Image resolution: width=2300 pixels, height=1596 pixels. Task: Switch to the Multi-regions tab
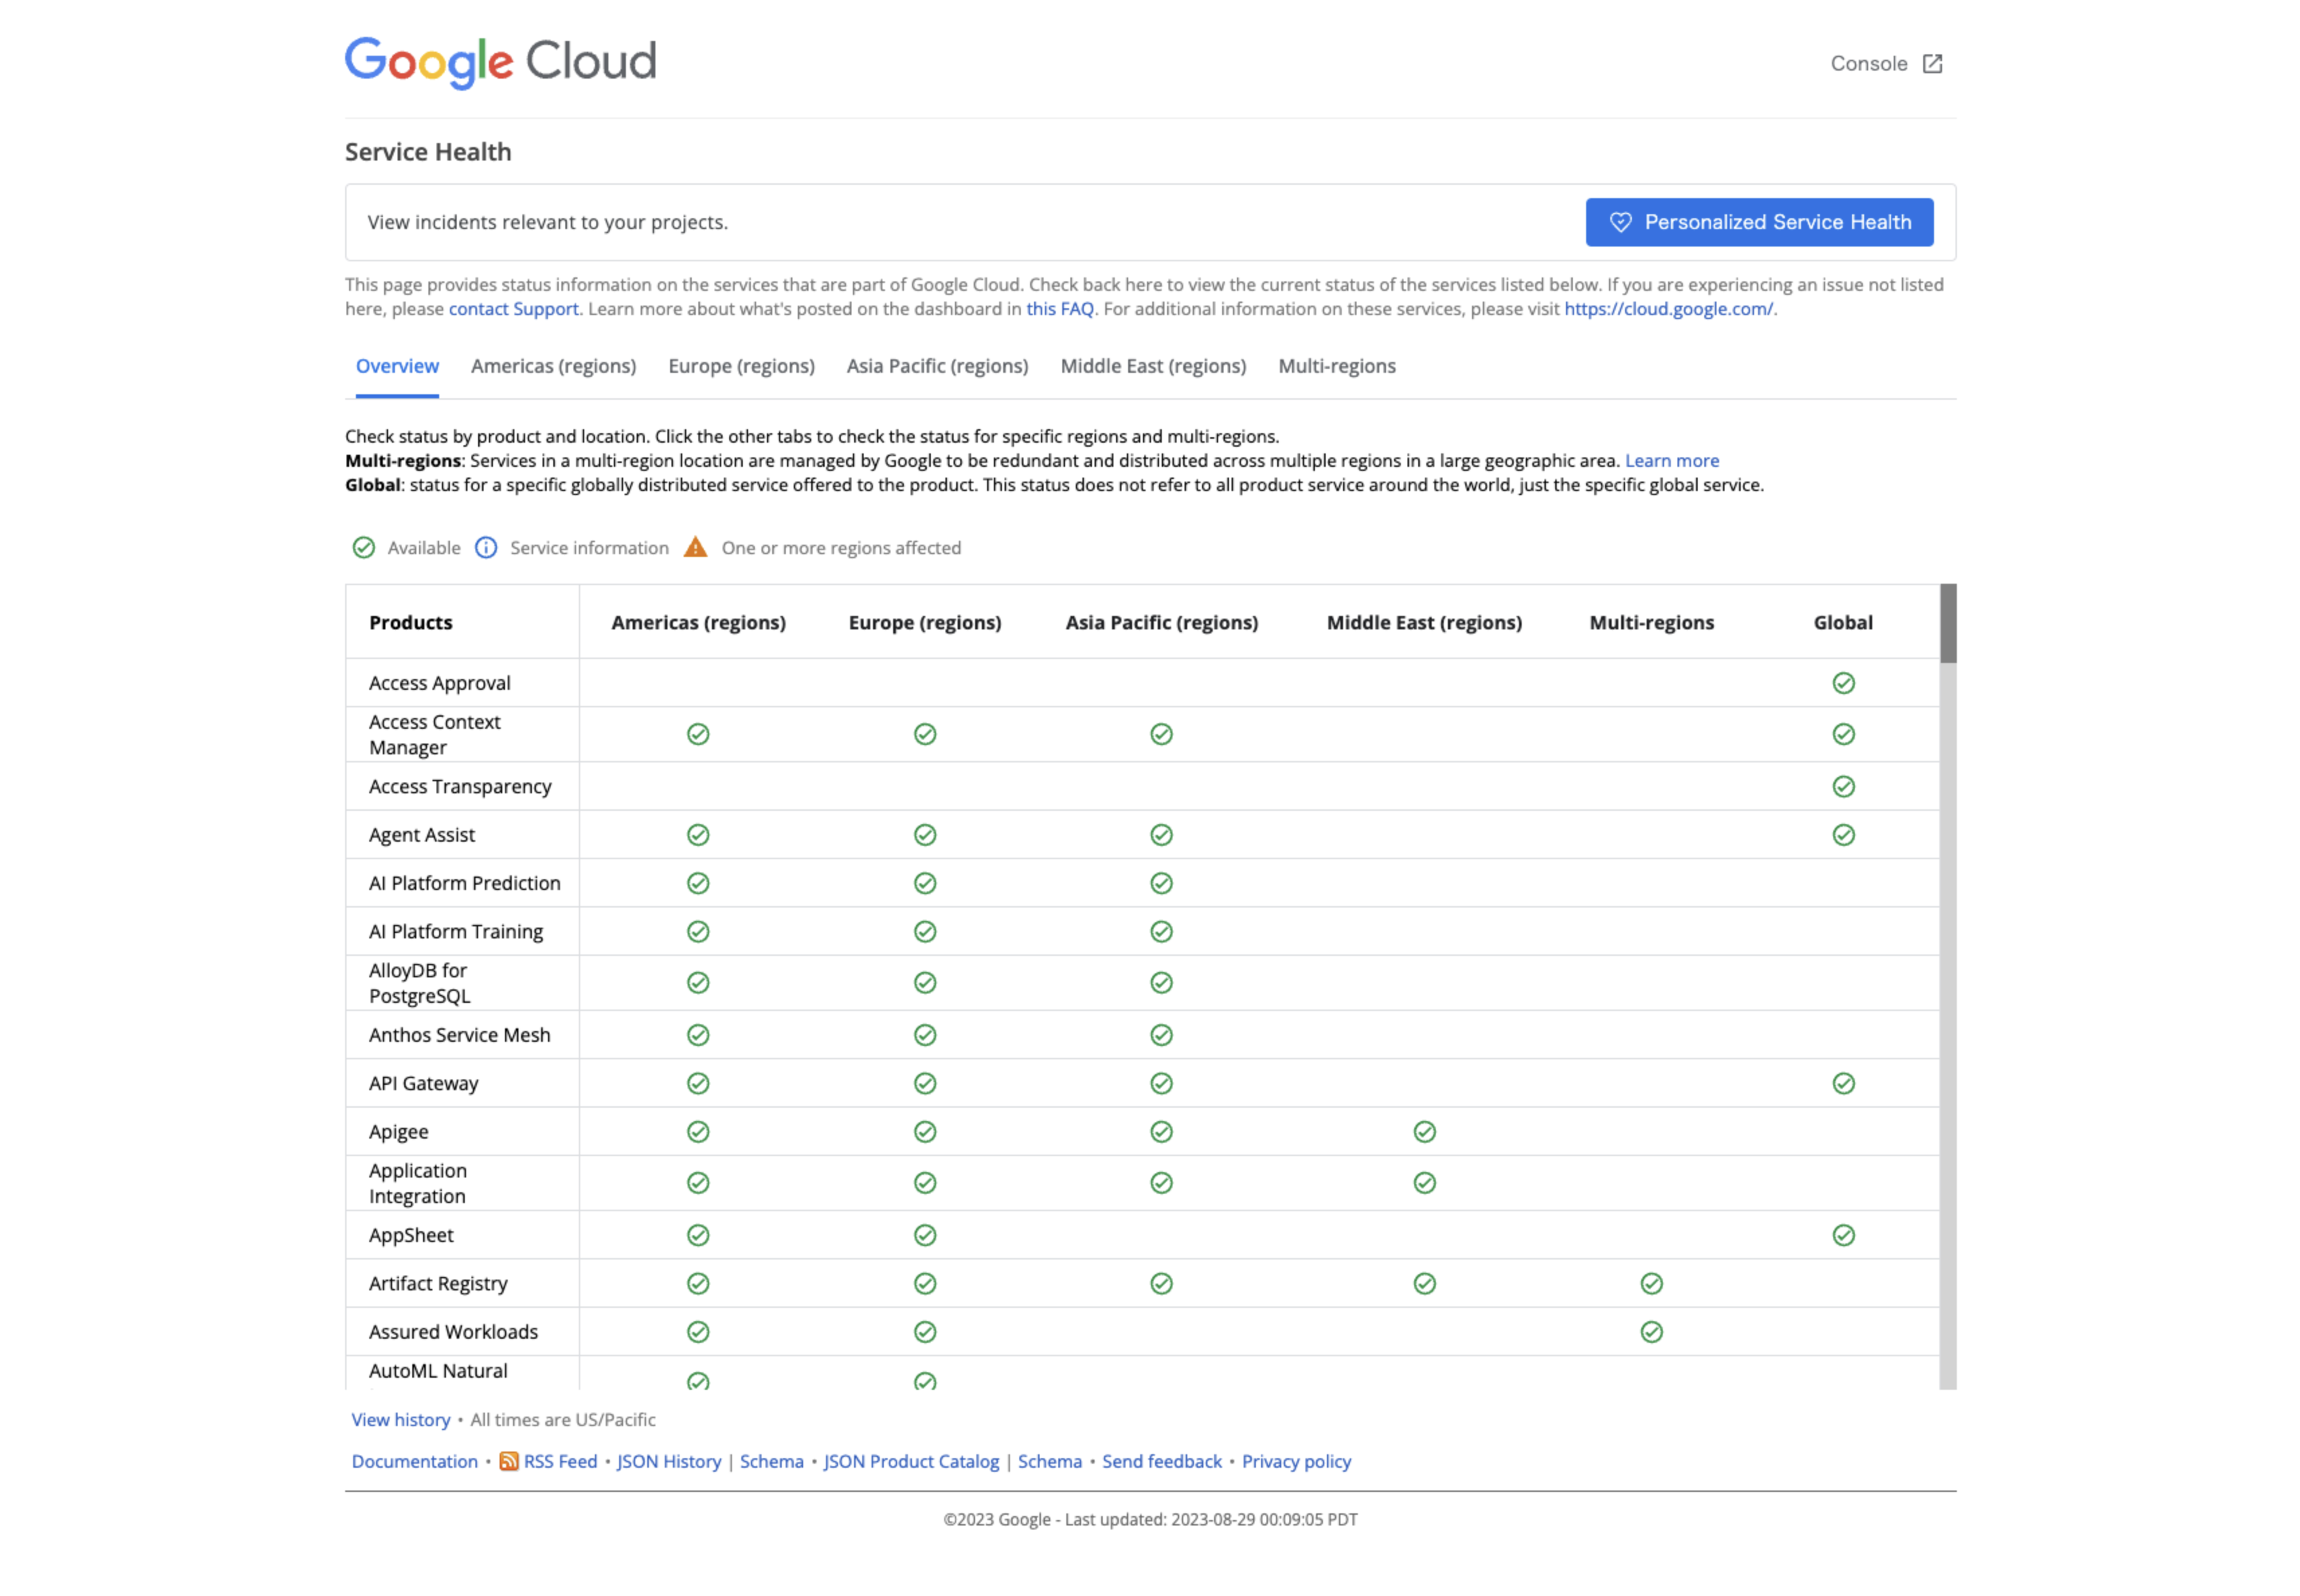tap(1336, 366)
